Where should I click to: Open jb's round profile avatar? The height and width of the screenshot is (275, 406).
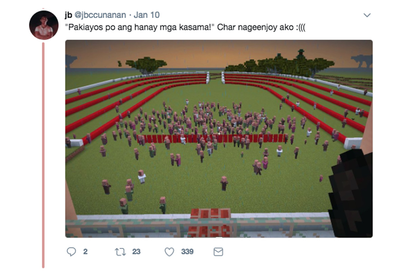point(44,25)
